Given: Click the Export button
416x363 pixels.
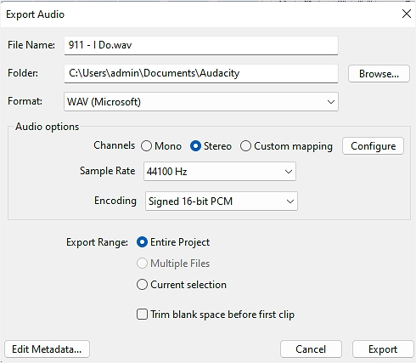Looking at the screenshot, I should [383, 349].
